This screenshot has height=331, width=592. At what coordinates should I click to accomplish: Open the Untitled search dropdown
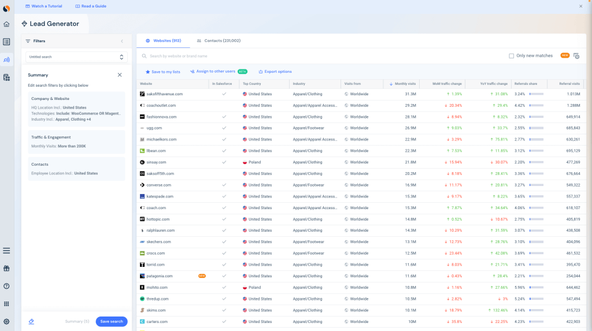click(x=77, y=57)
